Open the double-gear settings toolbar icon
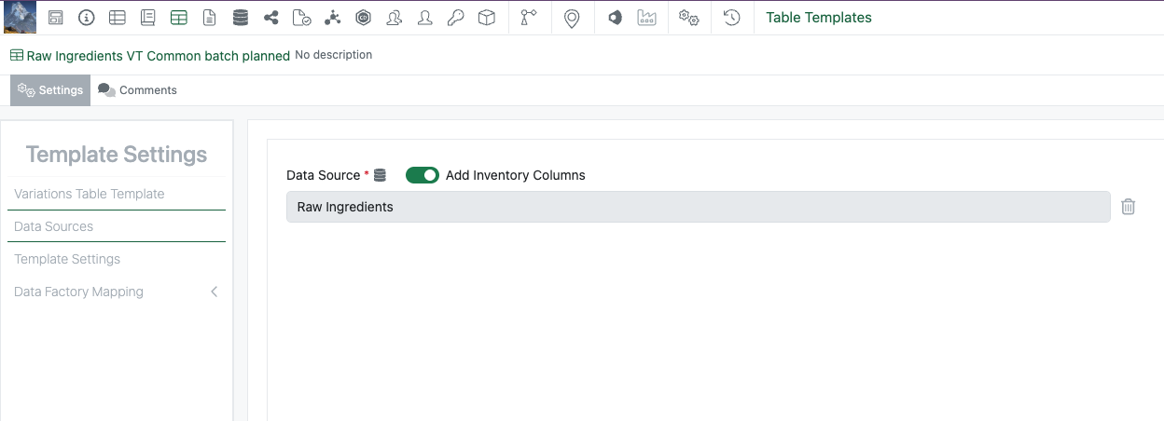Viewport: 1164px width, 421px height. (x=689, y=18)
